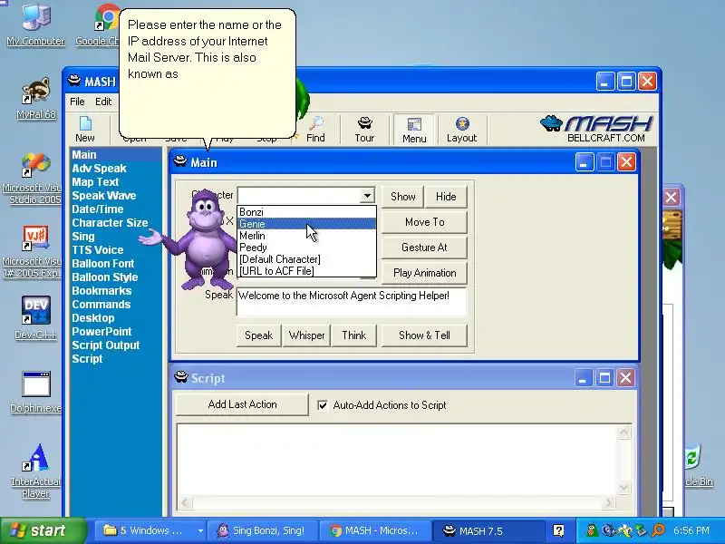Open Balloon Style from sidebar
Screen dimensions: 725x544
pos(105,277)
